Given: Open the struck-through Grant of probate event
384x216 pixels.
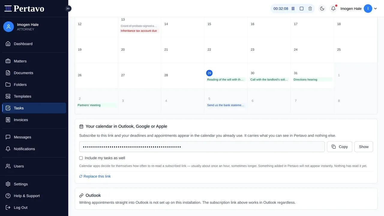Looking at the screenshot, I should (x=139, y=26).
